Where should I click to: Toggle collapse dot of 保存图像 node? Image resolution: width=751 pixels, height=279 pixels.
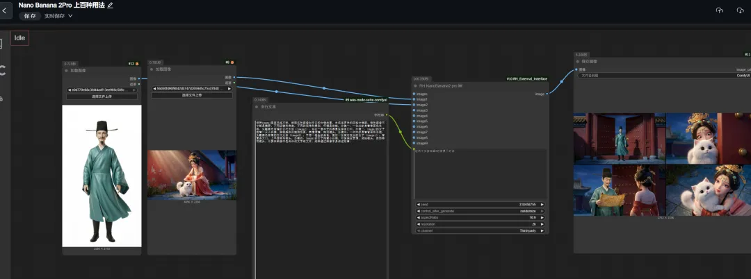(578, 62)
